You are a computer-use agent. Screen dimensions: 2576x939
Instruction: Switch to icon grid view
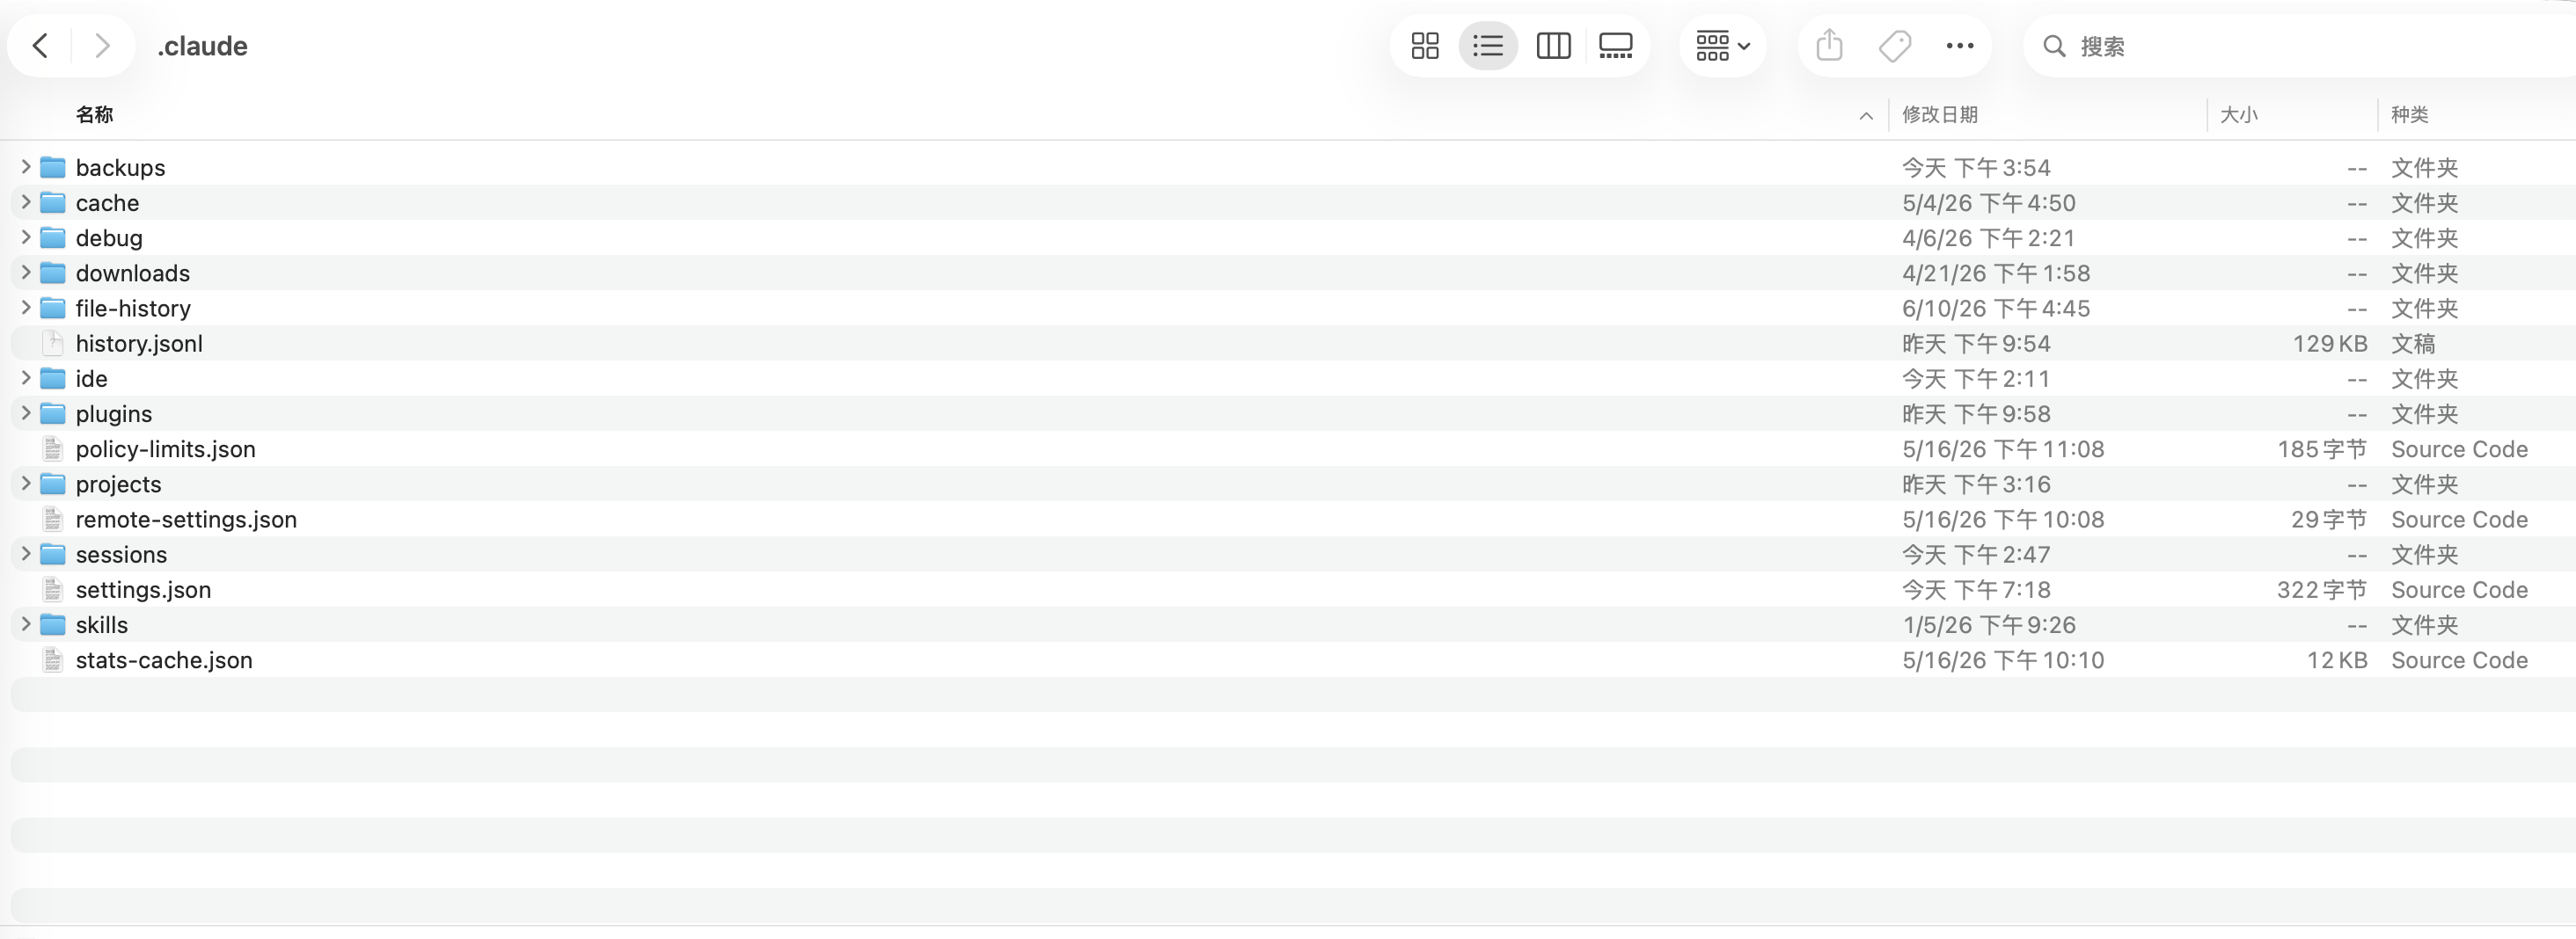click(x=1424, y=46)
